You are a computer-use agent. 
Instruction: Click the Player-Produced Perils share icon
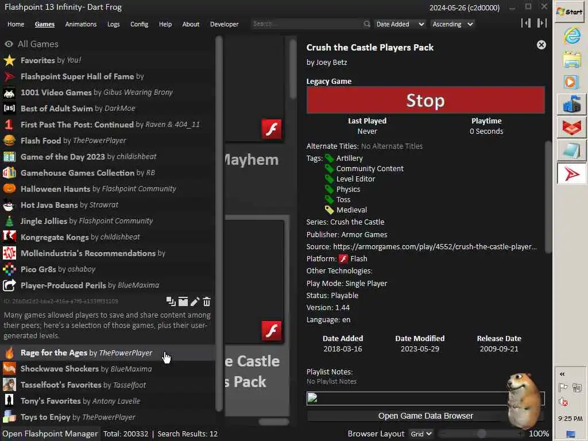[x=9, y=285]
